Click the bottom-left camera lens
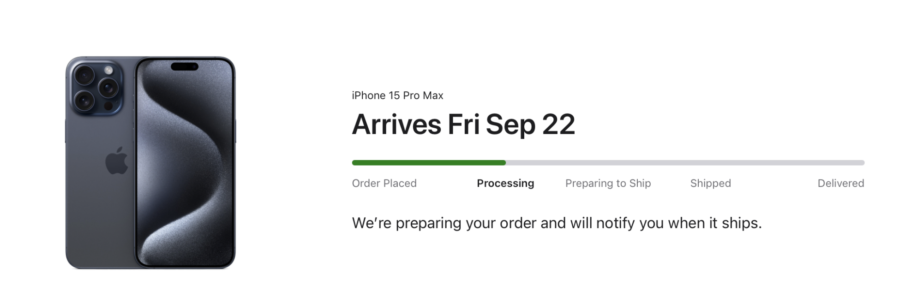The width and height of the screenshot is (923, 303). pyautogui.click(x=84, y=100)
